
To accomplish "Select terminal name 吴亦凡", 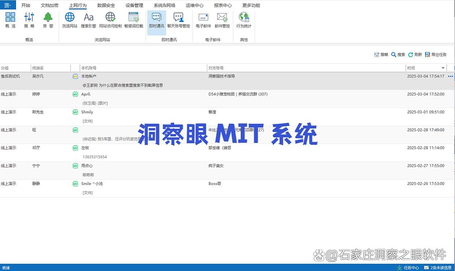I will pyautogui.click(x=38, y=76).
